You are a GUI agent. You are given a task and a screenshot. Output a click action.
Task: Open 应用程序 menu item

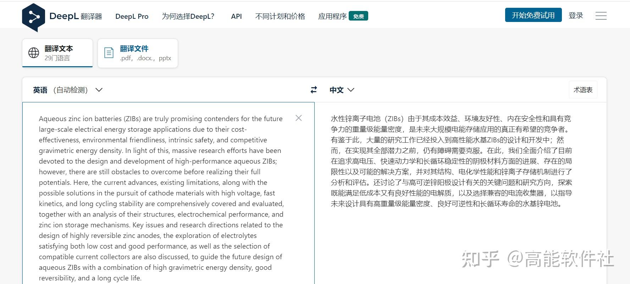[x=332, y=16]
